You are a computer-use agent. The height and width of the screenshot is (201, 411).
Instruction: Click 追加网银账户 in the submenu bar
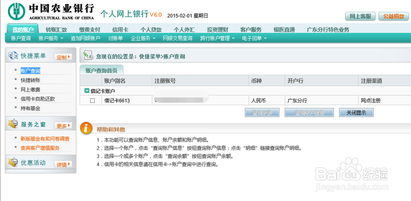tap(85, 38)
